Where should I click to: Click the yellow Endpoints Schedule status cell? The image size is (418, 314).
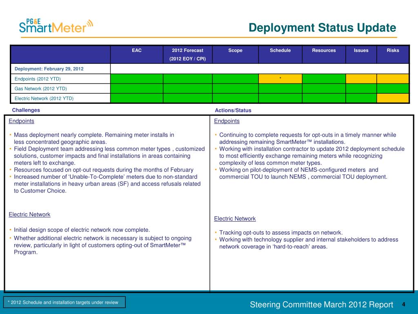280,79
